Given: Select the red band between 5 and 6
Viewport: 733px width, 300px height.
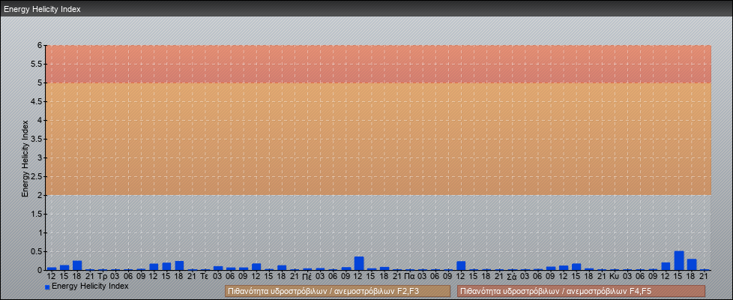Looking at the screenshot, I should click(378, 64).
